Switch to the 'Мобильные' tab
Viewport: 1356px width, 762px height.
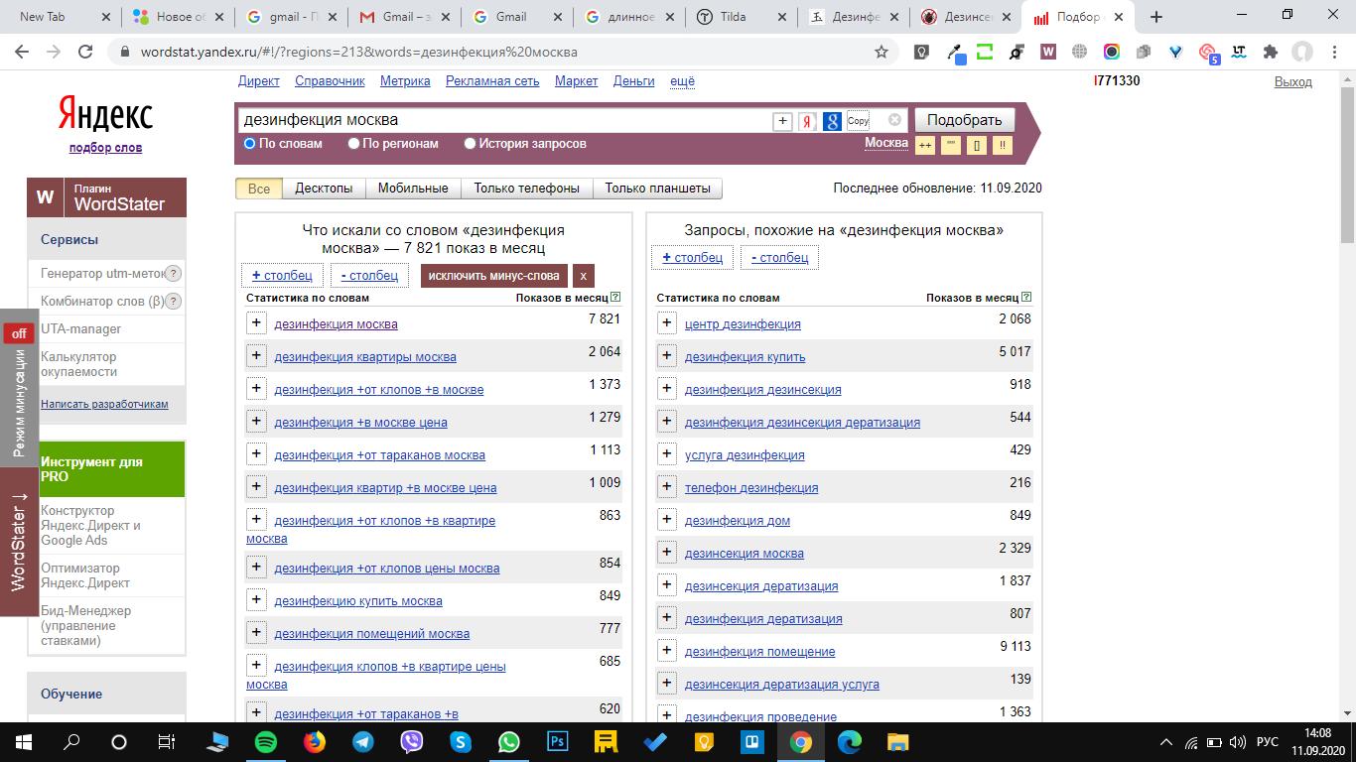point(413,189)
